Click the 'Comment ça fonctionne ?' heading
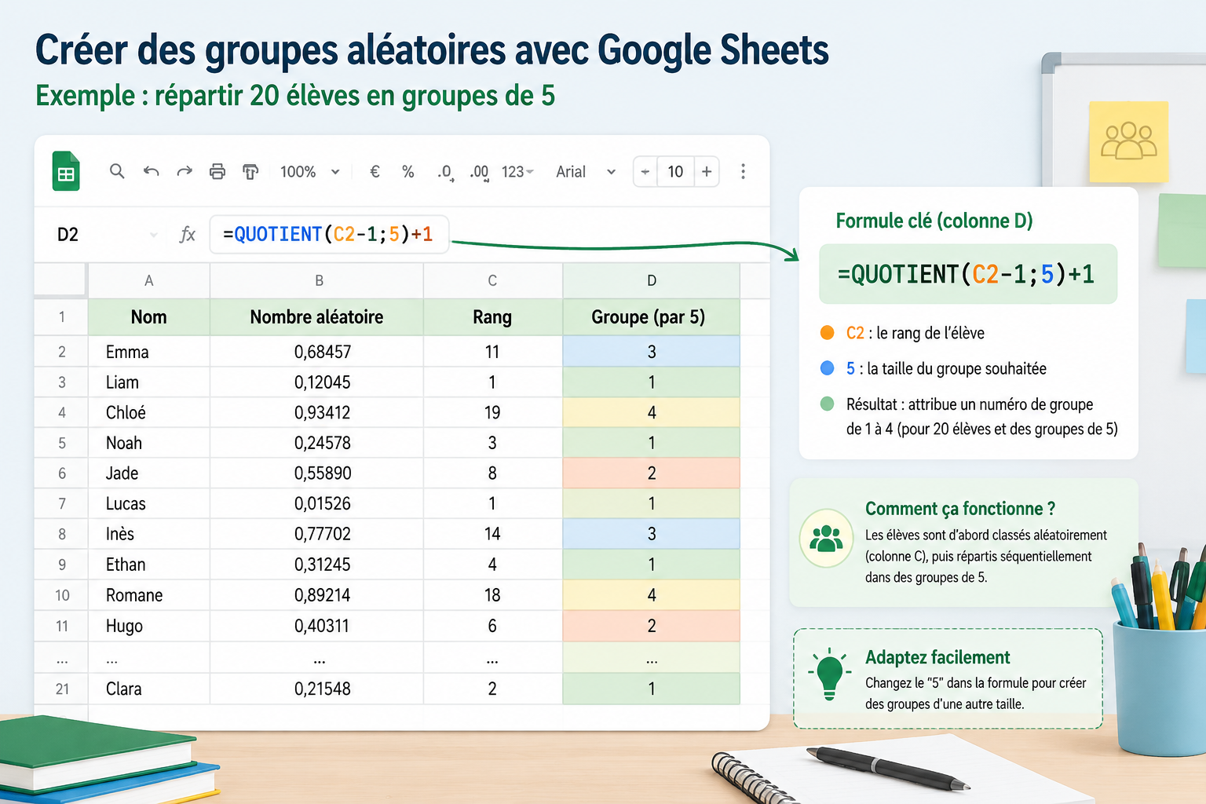1206x804 pixels. tap(960, 508)
